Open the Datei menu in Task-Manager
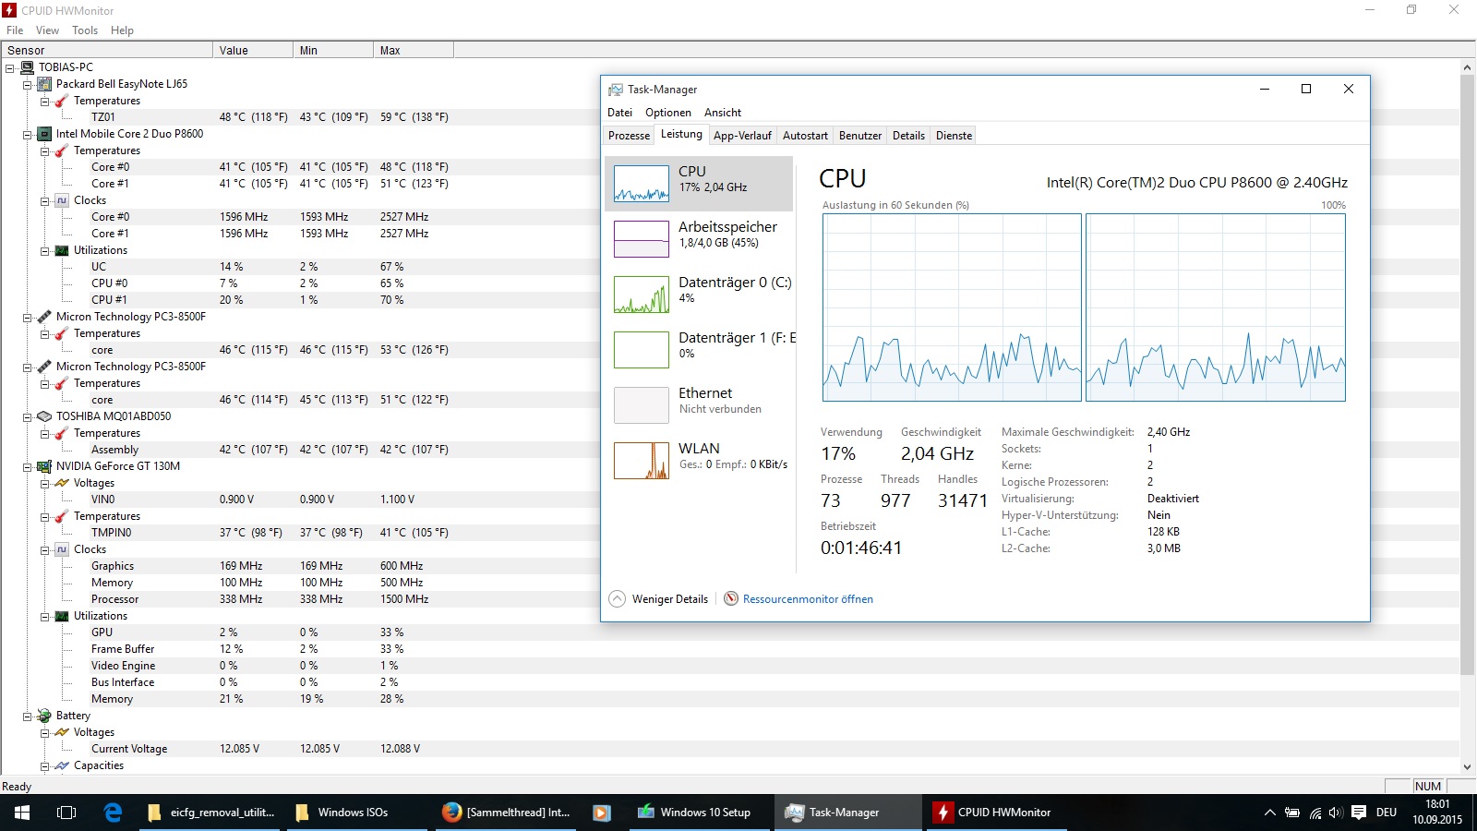This screenshot has height=831, width=1477. click(x=619, y=113)
